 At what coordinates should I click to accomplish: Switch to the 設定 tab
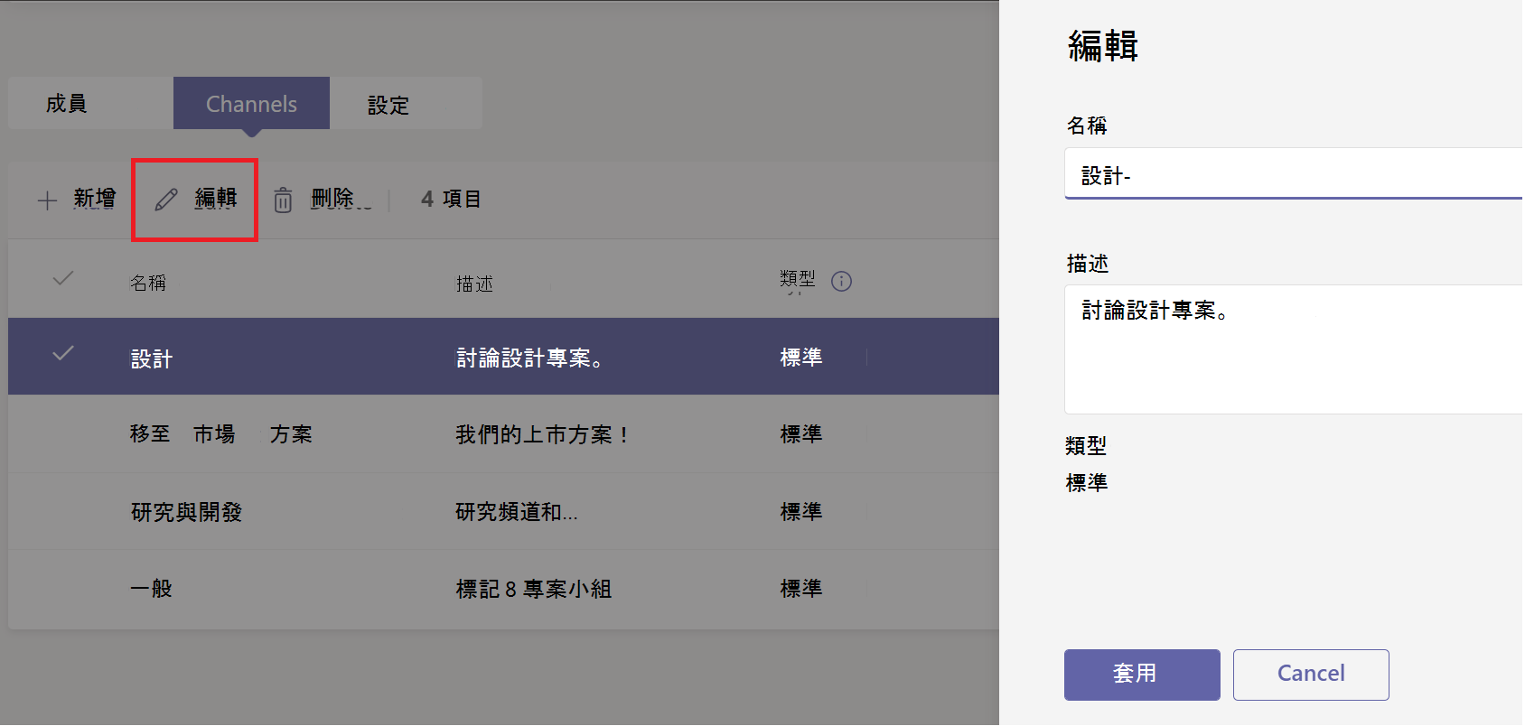point(406,103)
